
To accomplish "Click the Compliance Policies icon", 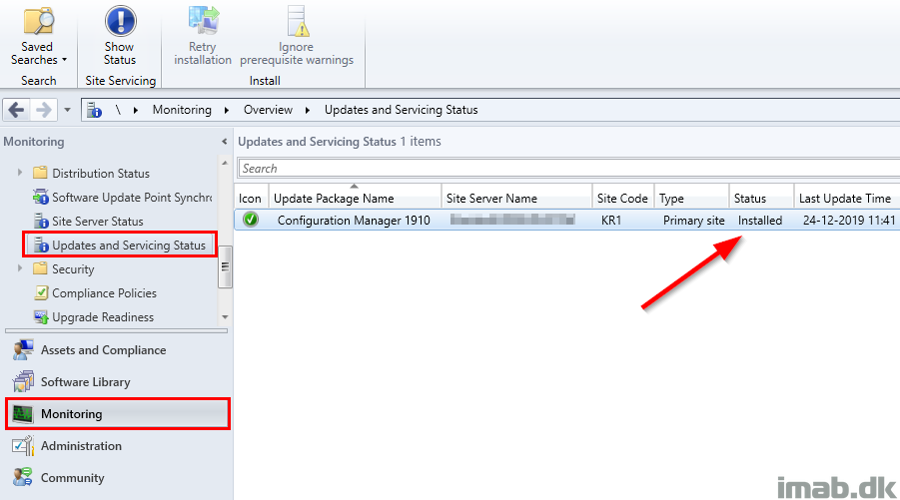I will (40, 292).
